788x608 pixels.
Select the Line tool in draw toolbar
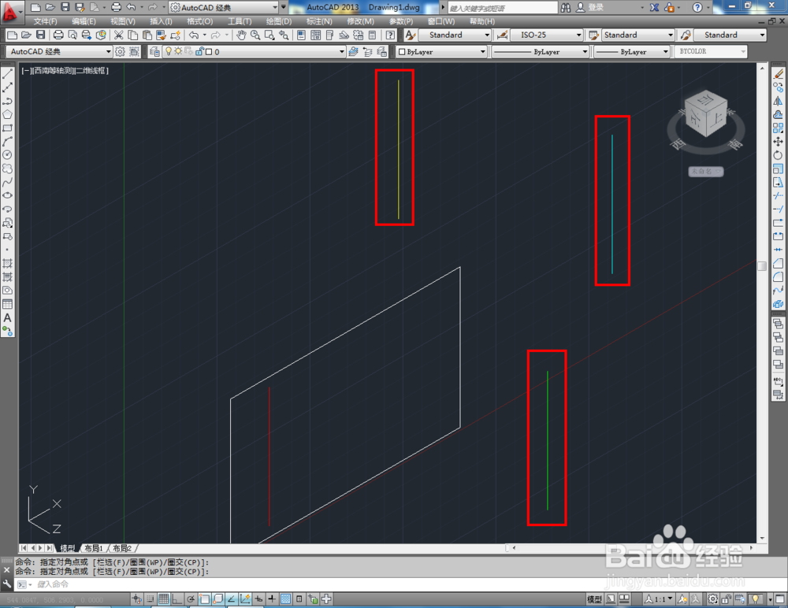pos(8,74)
